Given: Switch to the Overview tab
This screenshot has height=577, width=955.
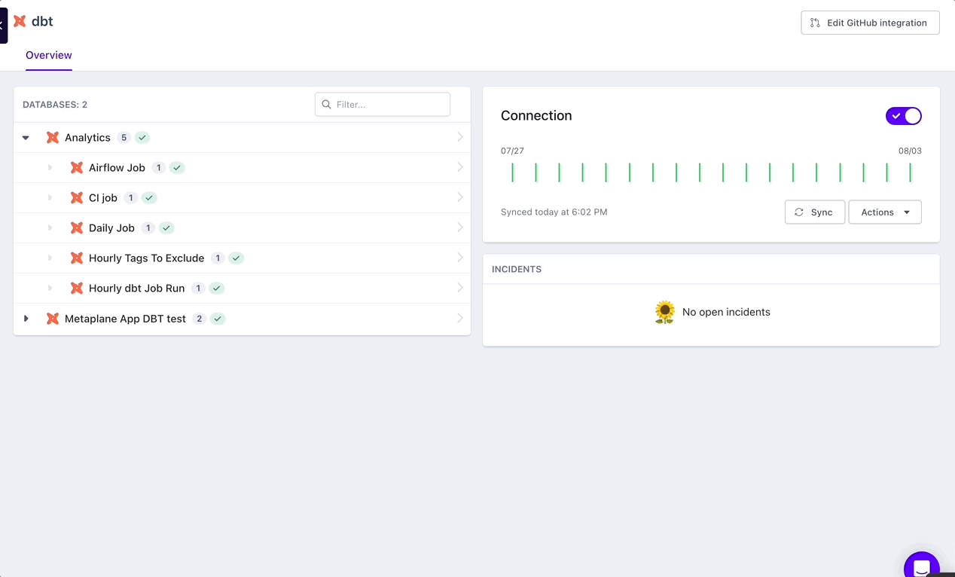Looking at the screenshot, I should coord(49,55).
